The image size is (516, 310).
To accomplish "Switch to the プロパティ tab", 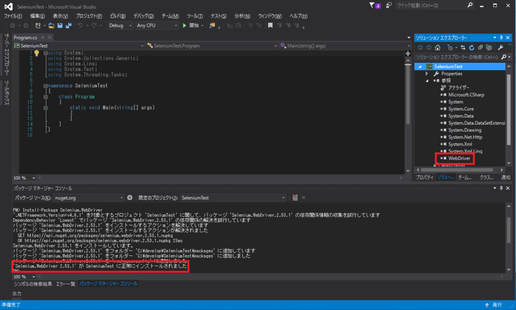I will coord(424,177).
